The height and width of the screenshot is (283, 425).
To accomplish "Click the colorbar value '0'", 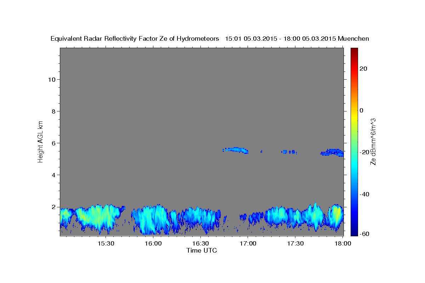I will point(362,110).
